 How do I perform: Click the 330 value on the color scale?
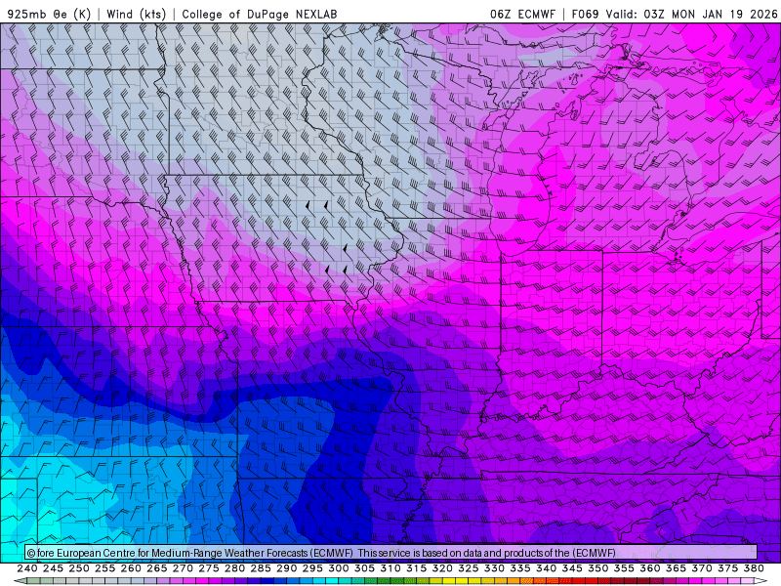click(x=494, y=568)
